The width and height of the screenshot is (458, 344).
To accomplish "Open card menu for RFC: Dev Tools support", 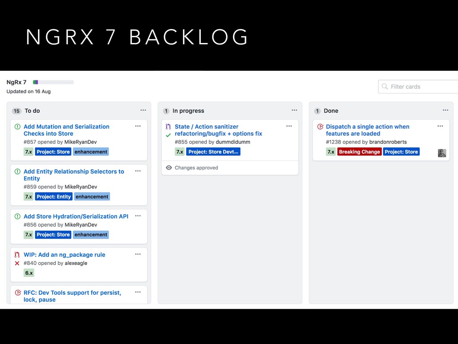I will tap(138, 292).
